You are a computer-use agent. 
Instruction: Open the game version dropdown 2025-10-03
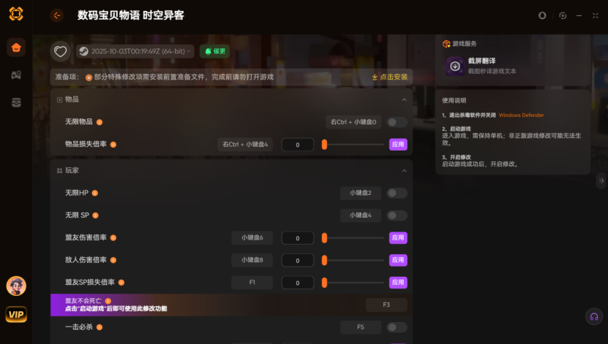[x=135, y=51]
